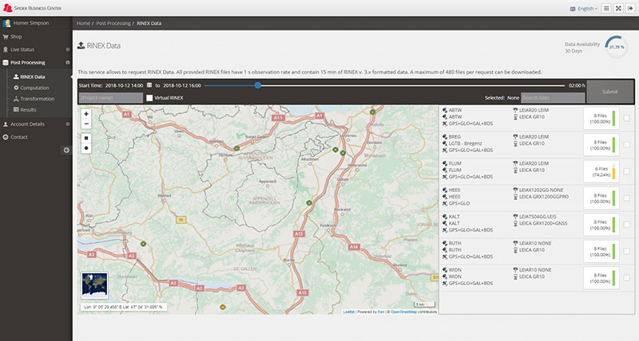Screen dimensions: 639x341
Task: Go to Post Processing breadcrumb link
Action: (x=113, y=23)
